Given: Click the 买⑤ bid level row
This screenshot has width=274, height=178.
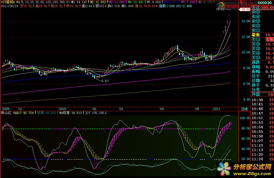Looking at the screenshot, I should coord(263,57).
